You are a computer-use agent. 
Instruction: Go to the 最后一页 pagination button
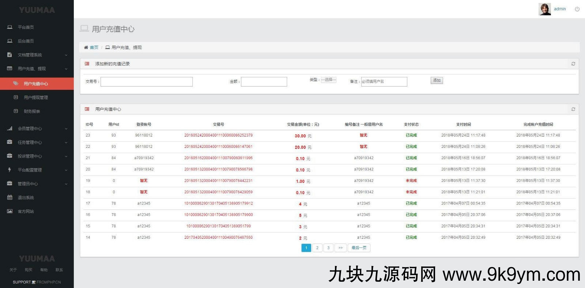(359, 248)
